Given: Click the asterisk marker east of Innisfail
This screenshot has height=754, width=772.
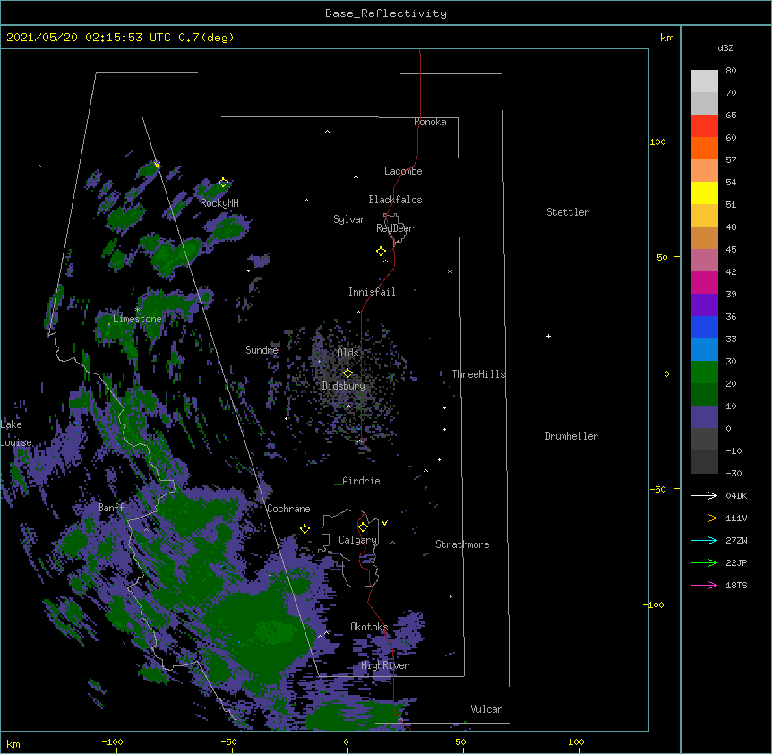Looking at the screenshot, I should click(450, 271).
